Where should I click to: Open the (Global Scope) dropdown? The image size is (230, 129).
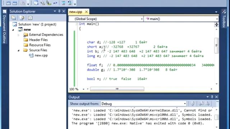click(x=106, y=19)
